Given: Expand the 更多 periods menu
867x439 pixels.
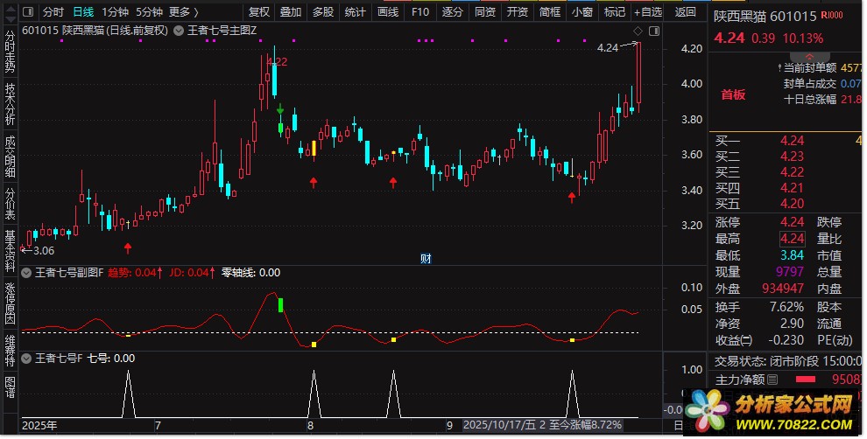Looking at the screenshot, I should (184, 11).
